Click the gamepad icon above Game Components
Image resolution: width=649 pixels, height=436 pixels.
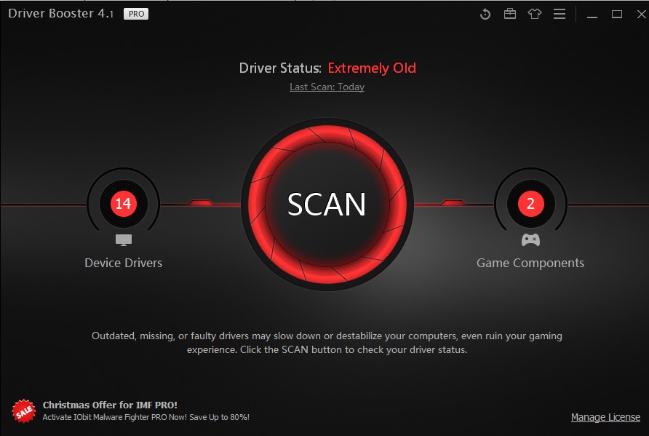coord(530,239)
